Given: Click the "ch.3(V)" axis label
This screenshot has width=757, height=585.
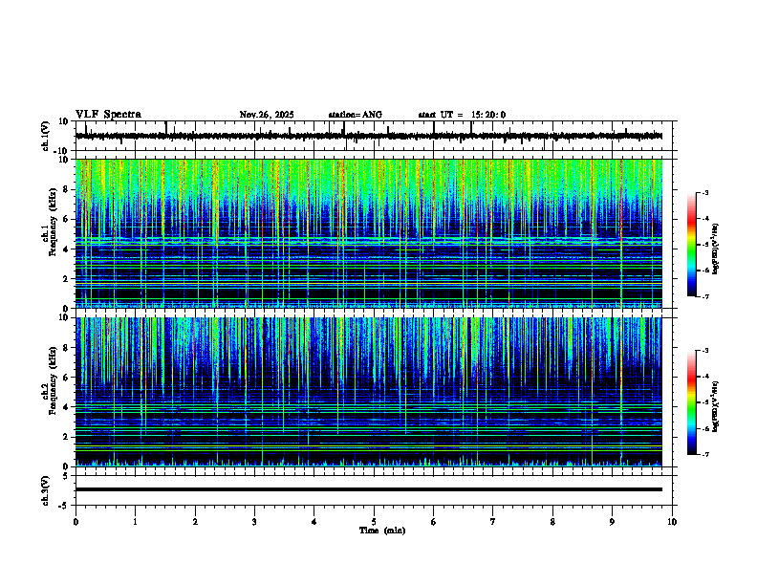Looking at the screenshot, I should click(46, 490).
